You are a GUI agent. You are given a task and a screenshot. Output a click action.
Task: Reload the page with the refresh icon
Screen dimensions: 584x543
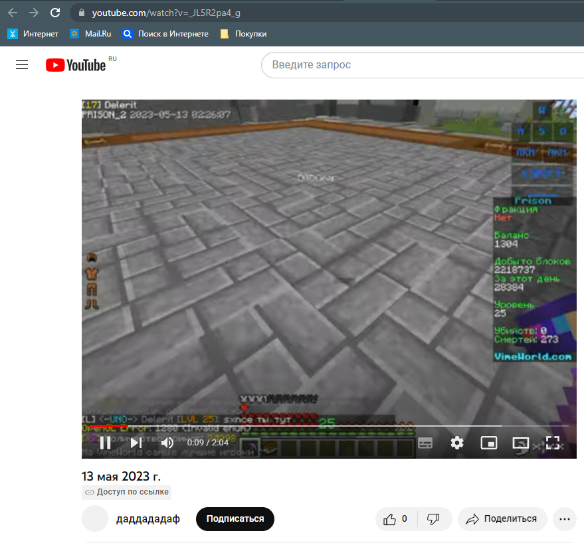click(55, 13)
